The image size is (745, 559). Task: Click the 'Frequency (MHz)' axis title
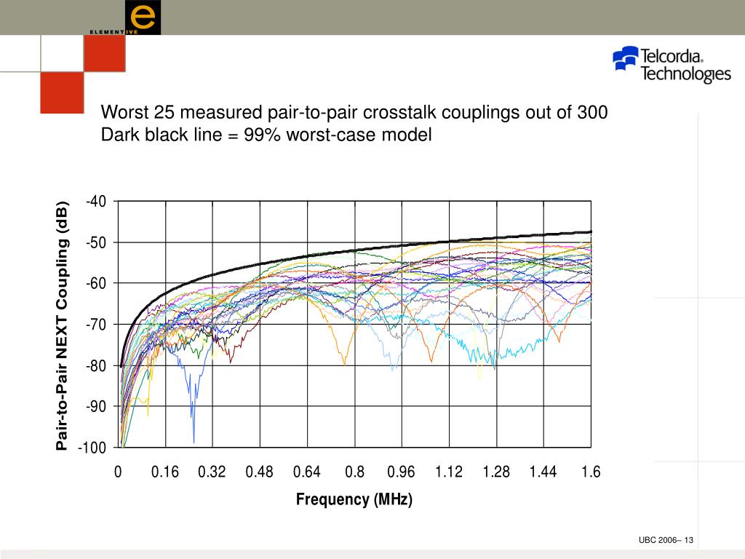point(354,499)
